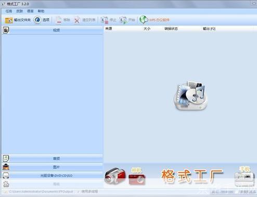This screenshot has height=197, width=257.
Task: Click the elapsed time 00:00:00 status text
Action: coord(223,192)
